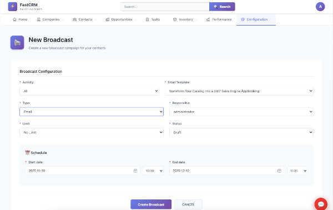
Task: Open the Start date time dropdown
Action: point(153,171)
